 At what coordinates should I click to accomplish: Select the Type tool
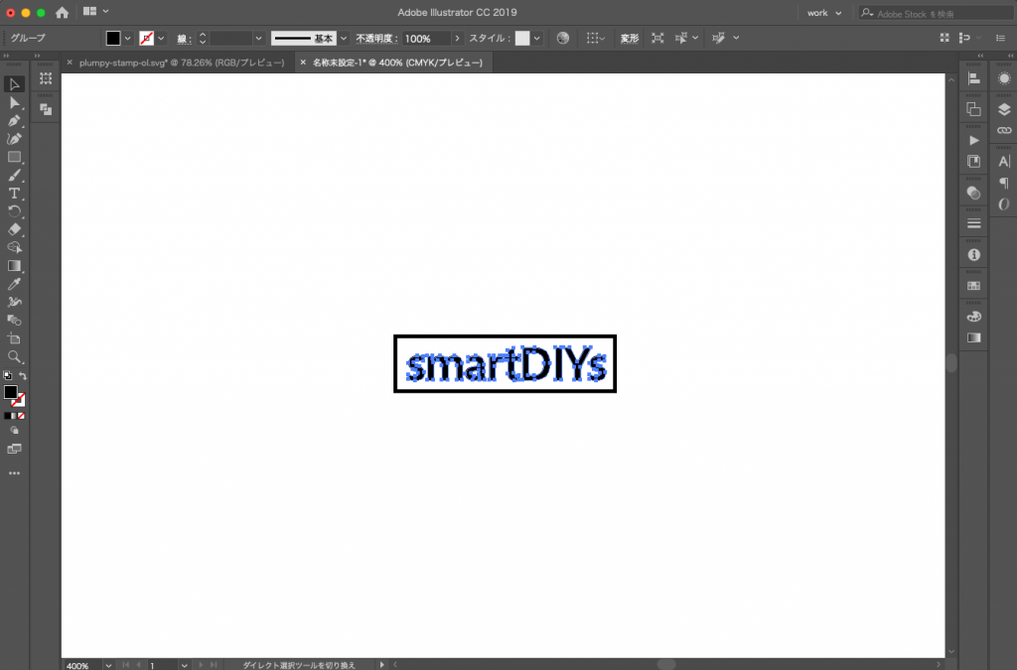(x=14, y=194)
